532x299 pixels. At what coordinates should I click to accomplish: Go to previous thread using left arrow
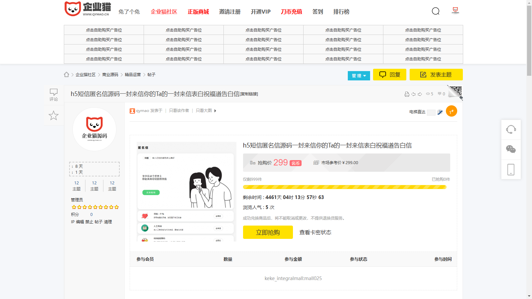coord(413,94)
